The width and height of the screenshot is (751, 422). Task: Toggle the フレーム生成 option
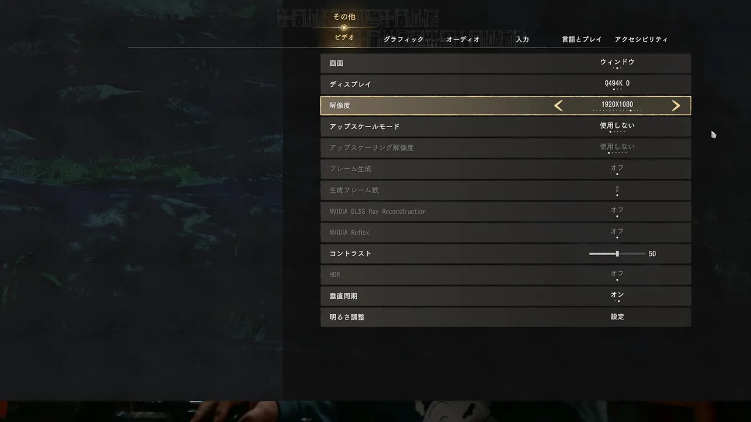click(x=617, y=169)
